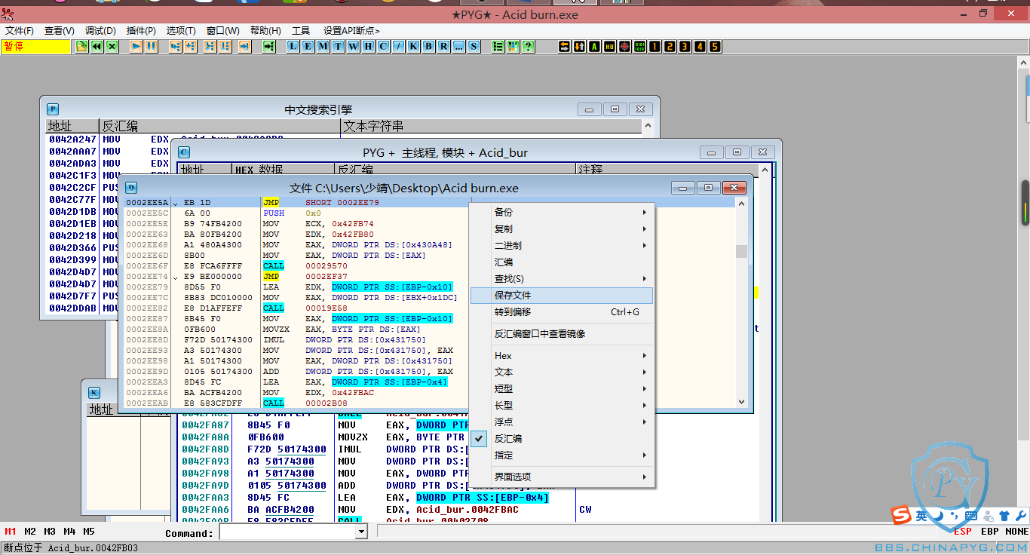This screenshot has width=1030, height=555.
Task: Expand the 文本 submenu
Action: 562,373
